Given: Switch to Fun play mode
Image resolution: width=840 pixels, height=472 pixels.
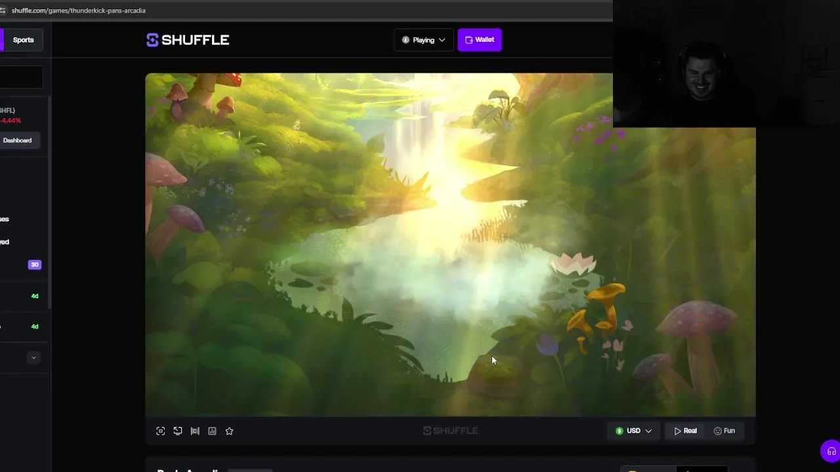Looking at the screenshot, I should coord(724,431).
